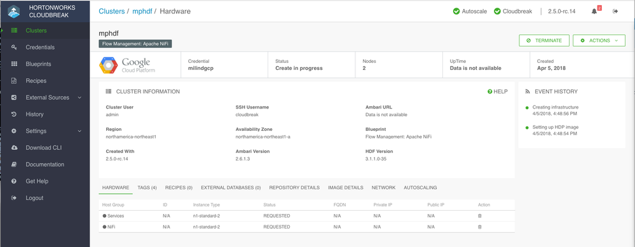The height and width of the screenshot is (247, 635).
Task: Click the History clock icon
Action: [14, 114]
